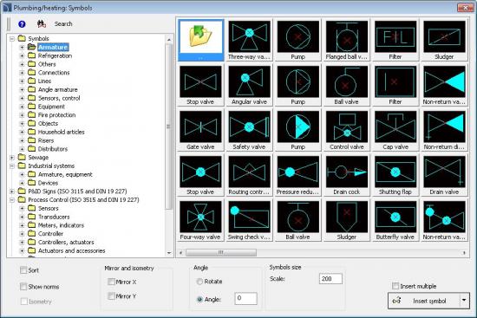This screenshot has width=477, height=318.
Task: Click the tree vertical scrollbar thumb
Action: point(169,127)
